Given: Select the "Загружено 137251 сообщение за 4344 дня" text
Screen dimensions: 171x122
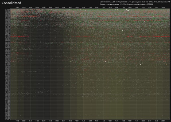Looking at the screenshot, I should [x=117, y=2].
